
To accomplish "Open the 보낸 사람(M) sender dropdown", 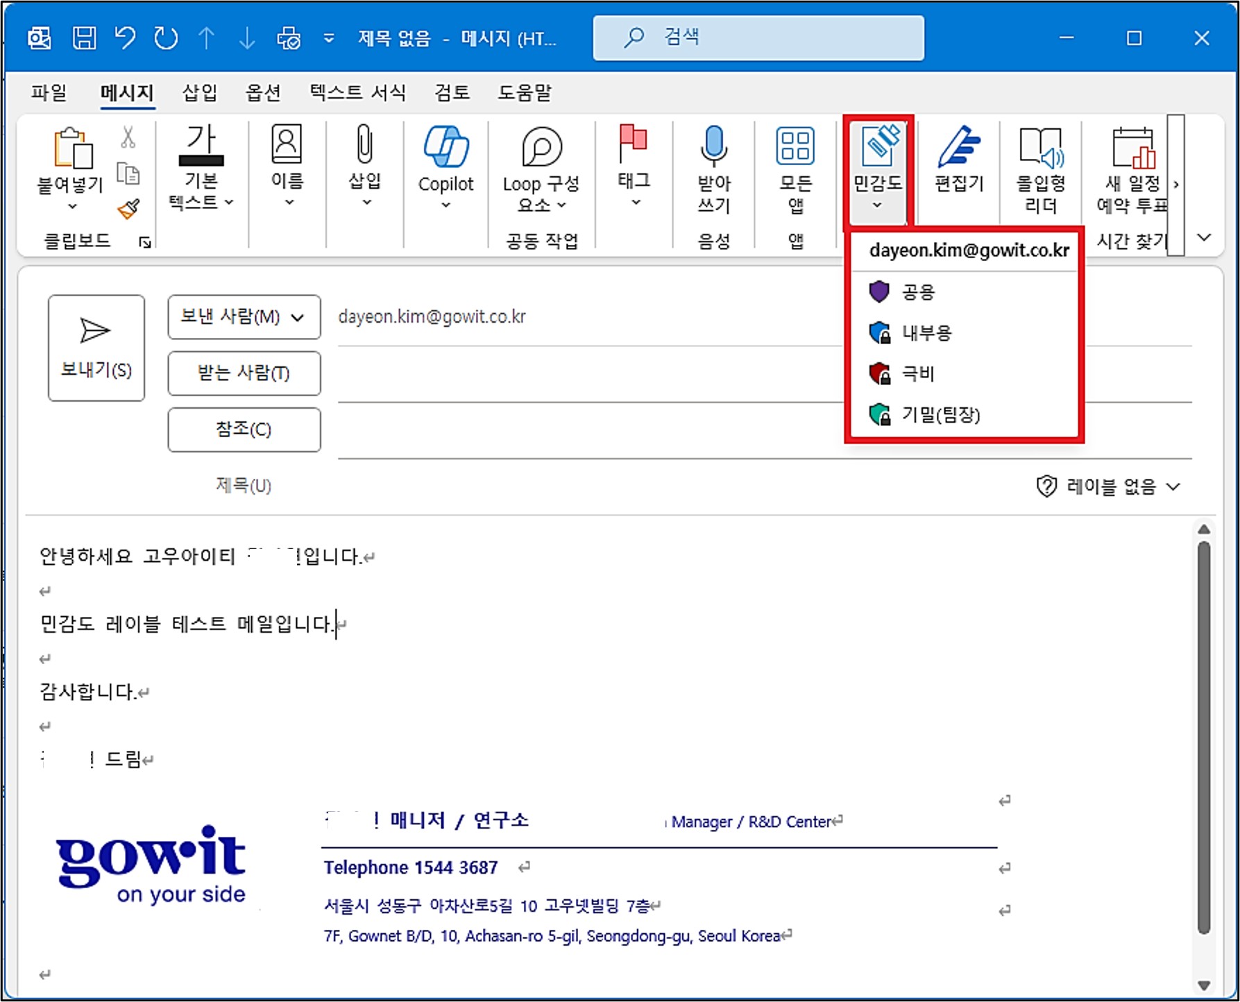I will pos(244,317).
